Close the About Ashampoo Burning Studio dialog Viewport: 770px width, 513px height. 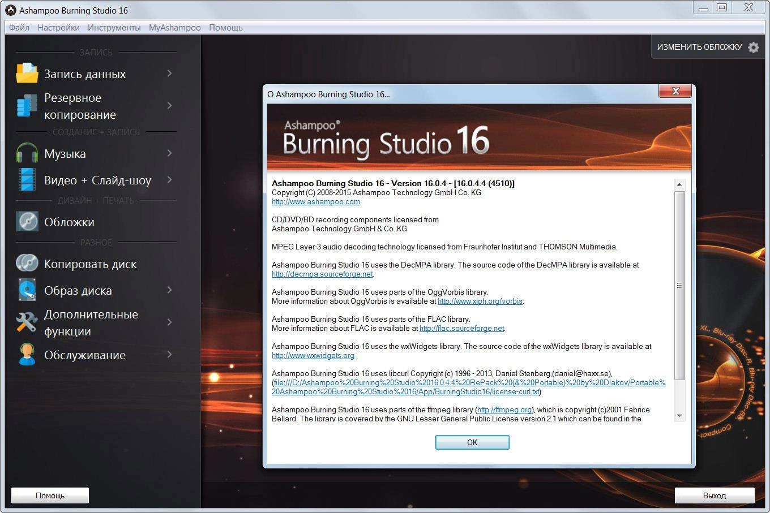pyautogui.click(x=675, y=90)
